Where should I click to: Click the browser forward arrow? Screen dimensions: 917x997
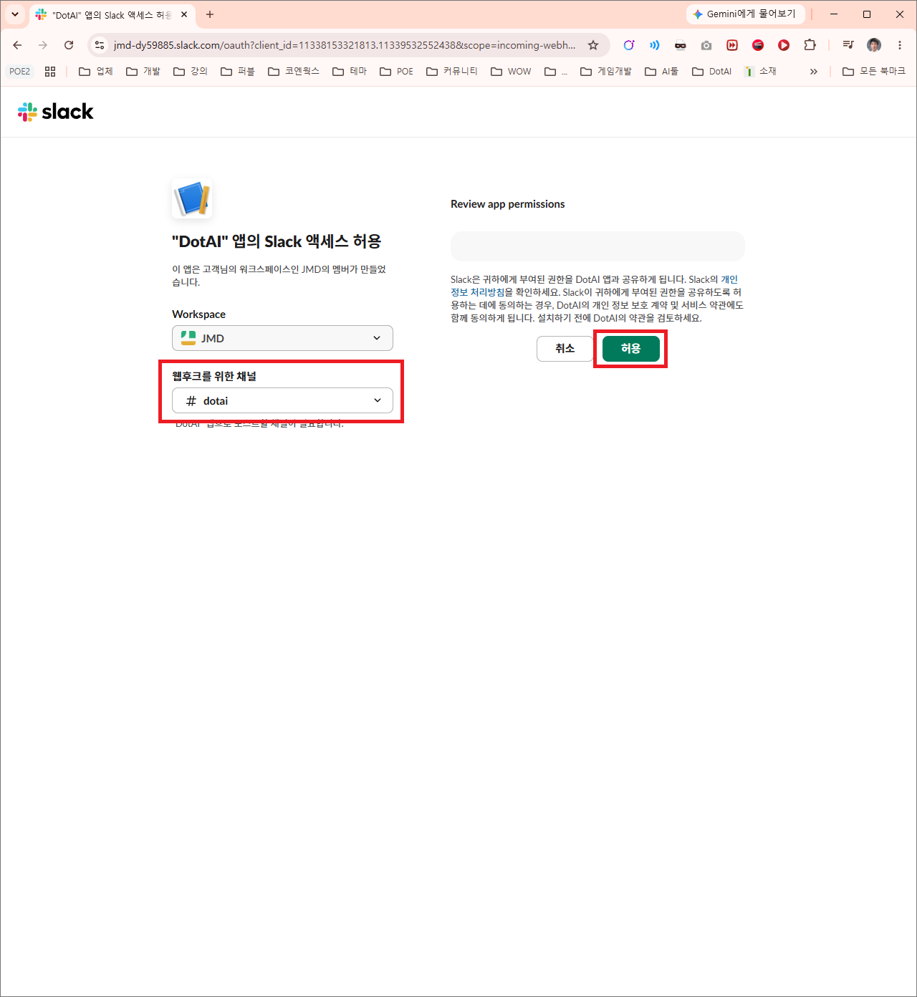(x=43, y=45)
